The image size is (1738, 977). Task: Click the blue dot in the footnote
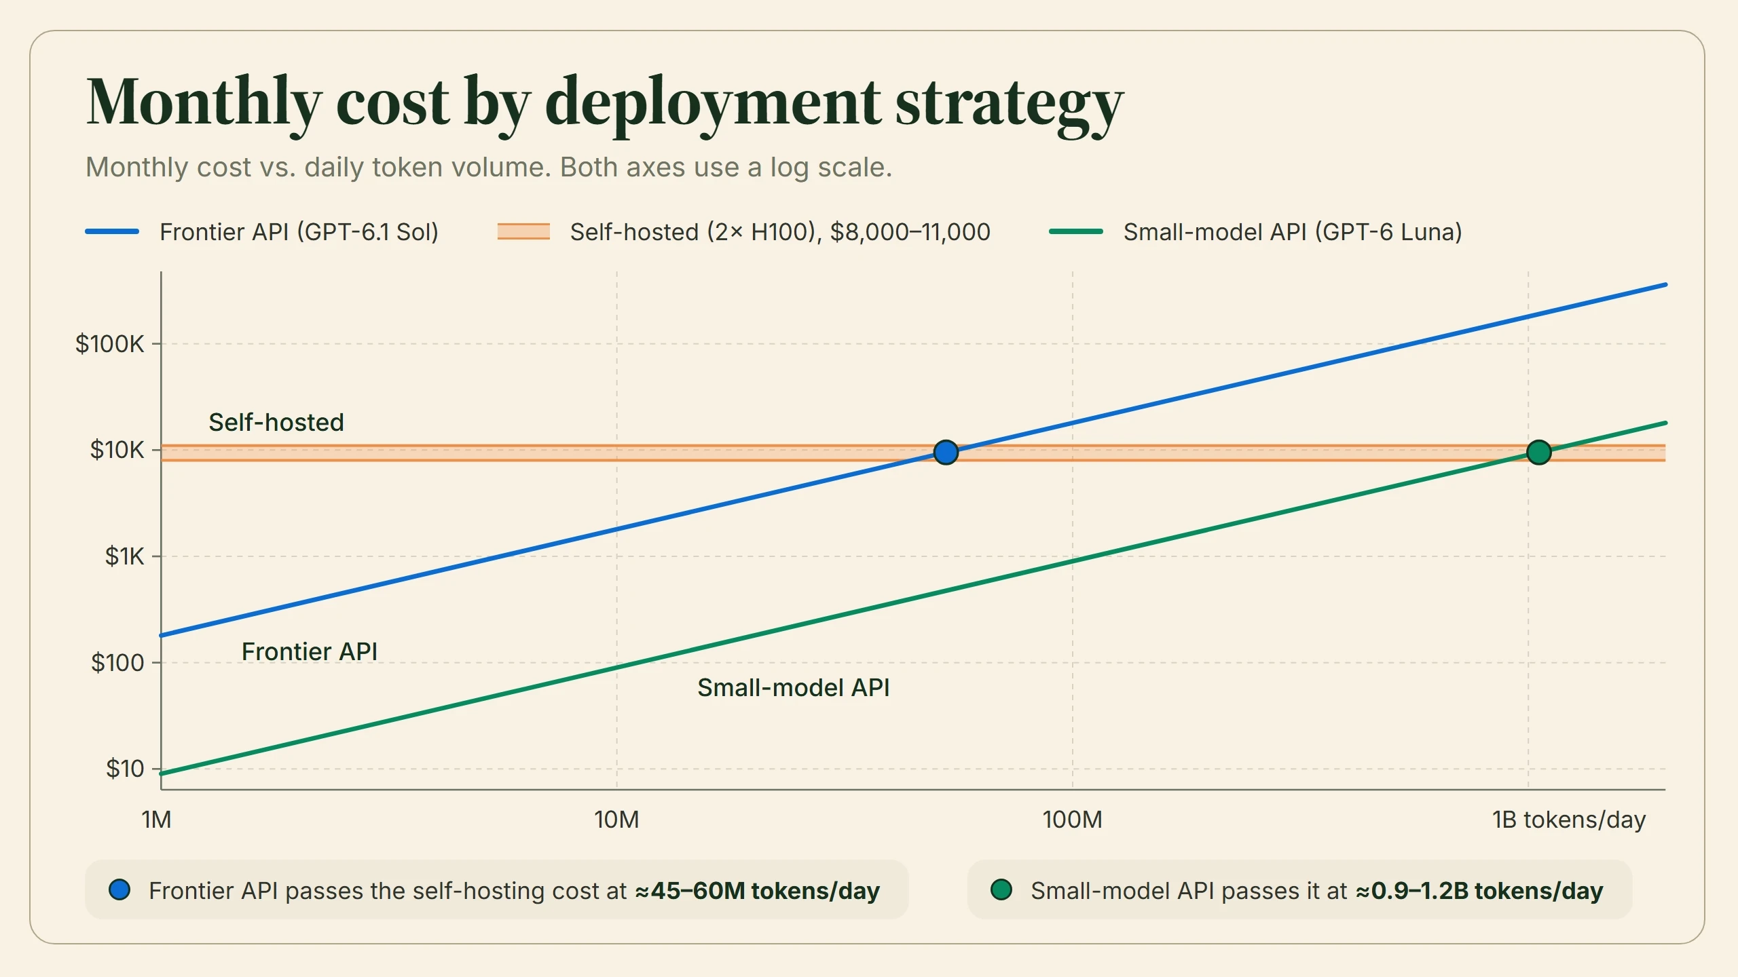119,889
